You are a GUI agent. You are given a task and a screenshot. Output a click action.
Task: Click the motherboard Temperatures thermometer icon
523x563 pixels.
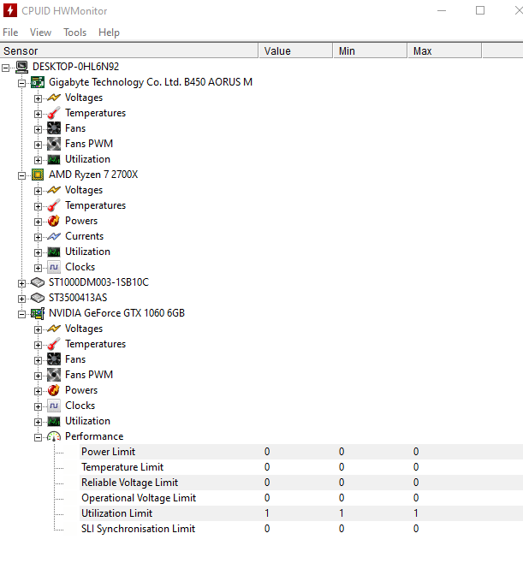click(x=54, y=113)
